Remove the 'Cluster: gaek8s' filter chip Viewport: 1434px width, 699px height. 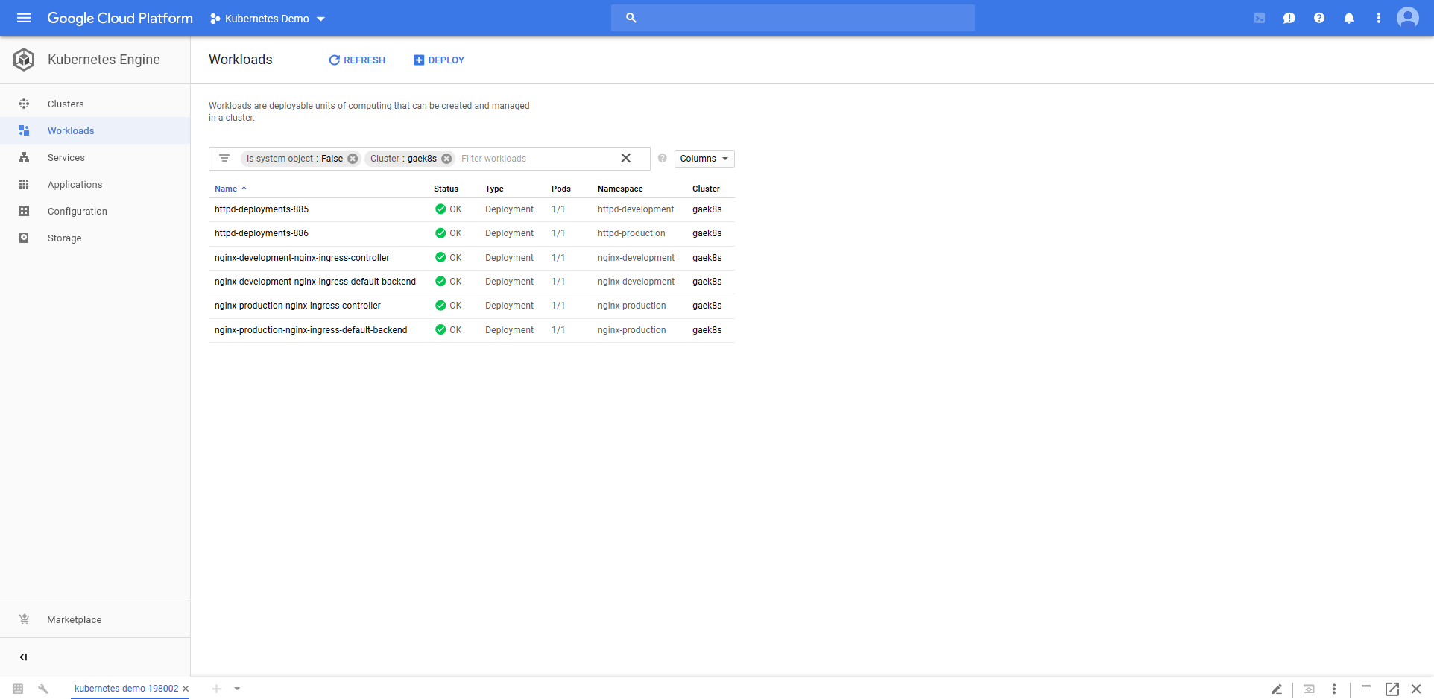point(446,159)
